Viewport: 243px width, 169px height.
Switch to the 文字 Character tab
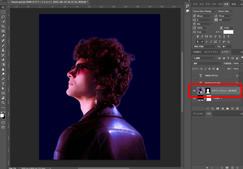coord(226,4)
